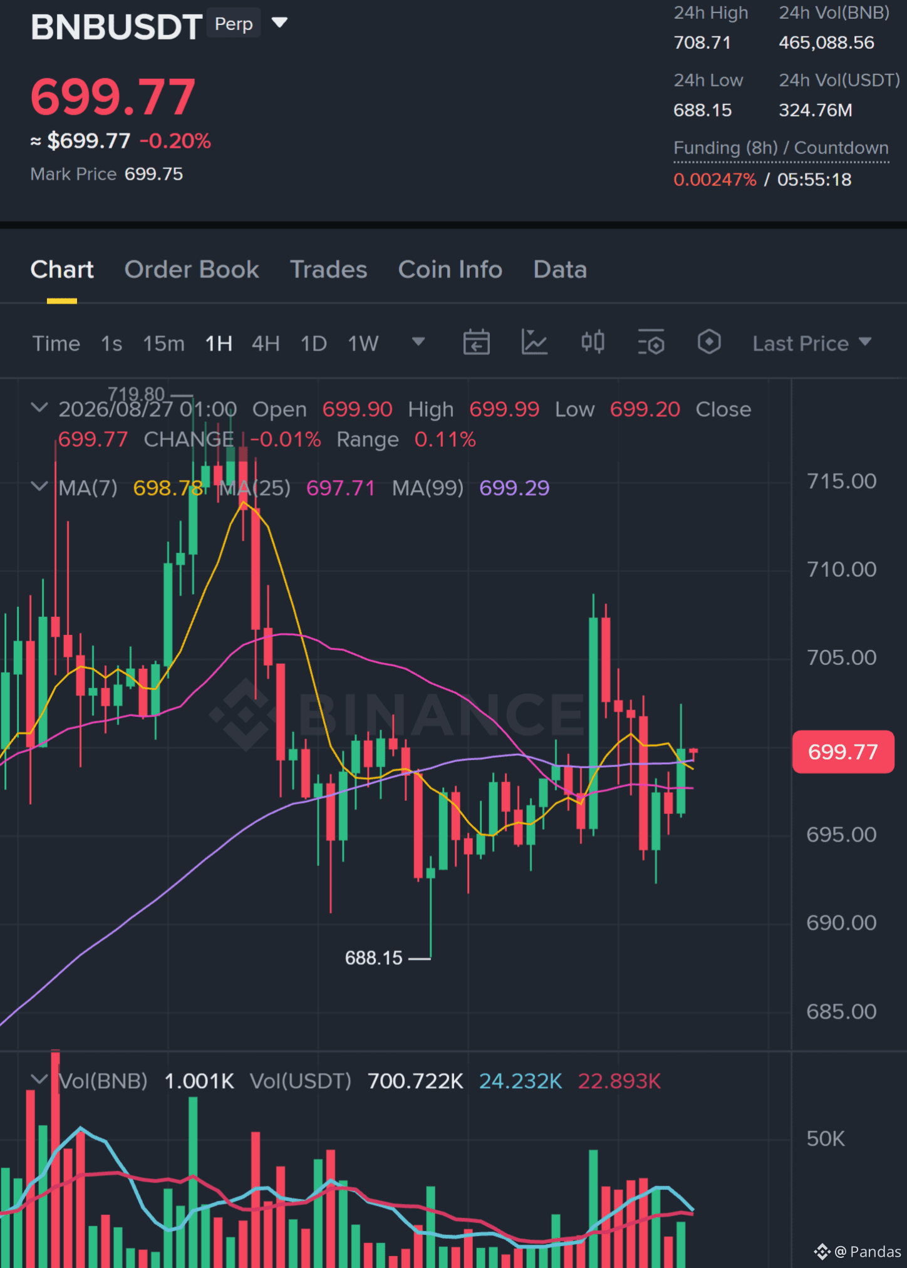Select the 1s interval

(x=111, y=343)
